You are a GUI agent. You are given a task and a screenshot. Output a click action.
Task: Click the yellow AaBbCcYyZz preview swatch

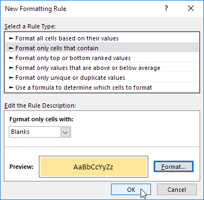(94, 167)
